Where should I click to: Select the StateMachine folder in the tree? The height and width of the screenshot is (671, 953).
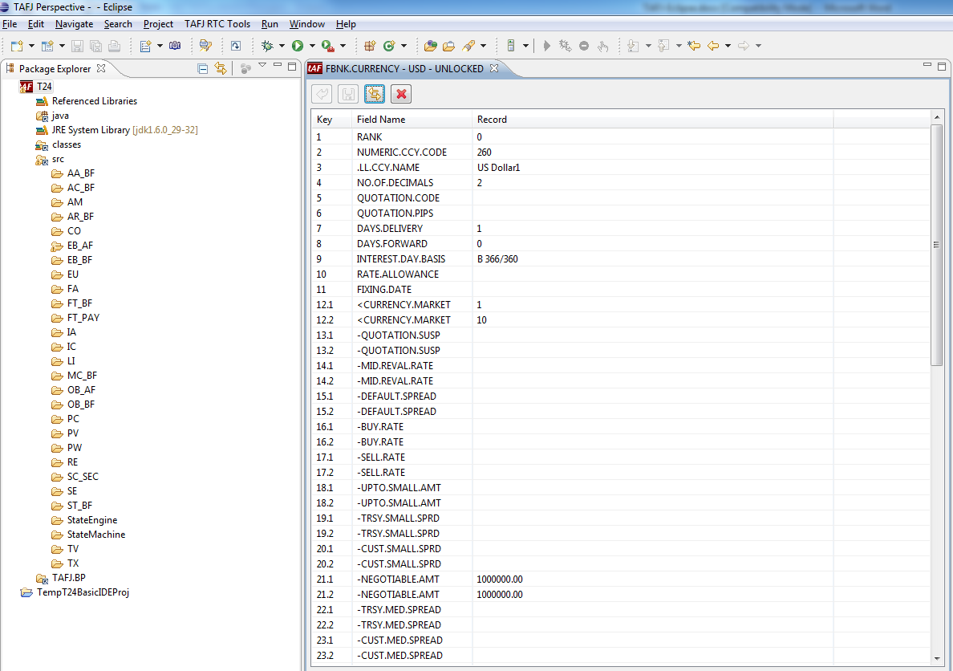pyautogui.click(x=95, y=535)
